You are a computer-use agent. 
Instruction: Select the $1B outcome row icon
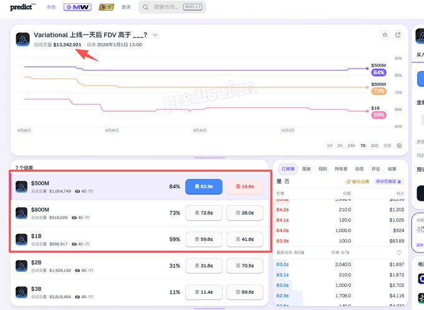click(x=21, y=240)
